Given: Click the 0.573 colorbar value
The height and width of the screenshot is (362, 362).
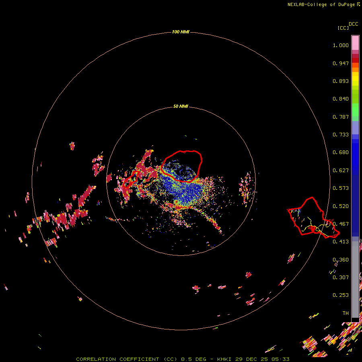Looking at the screenshot, I should tap(341, 188).
